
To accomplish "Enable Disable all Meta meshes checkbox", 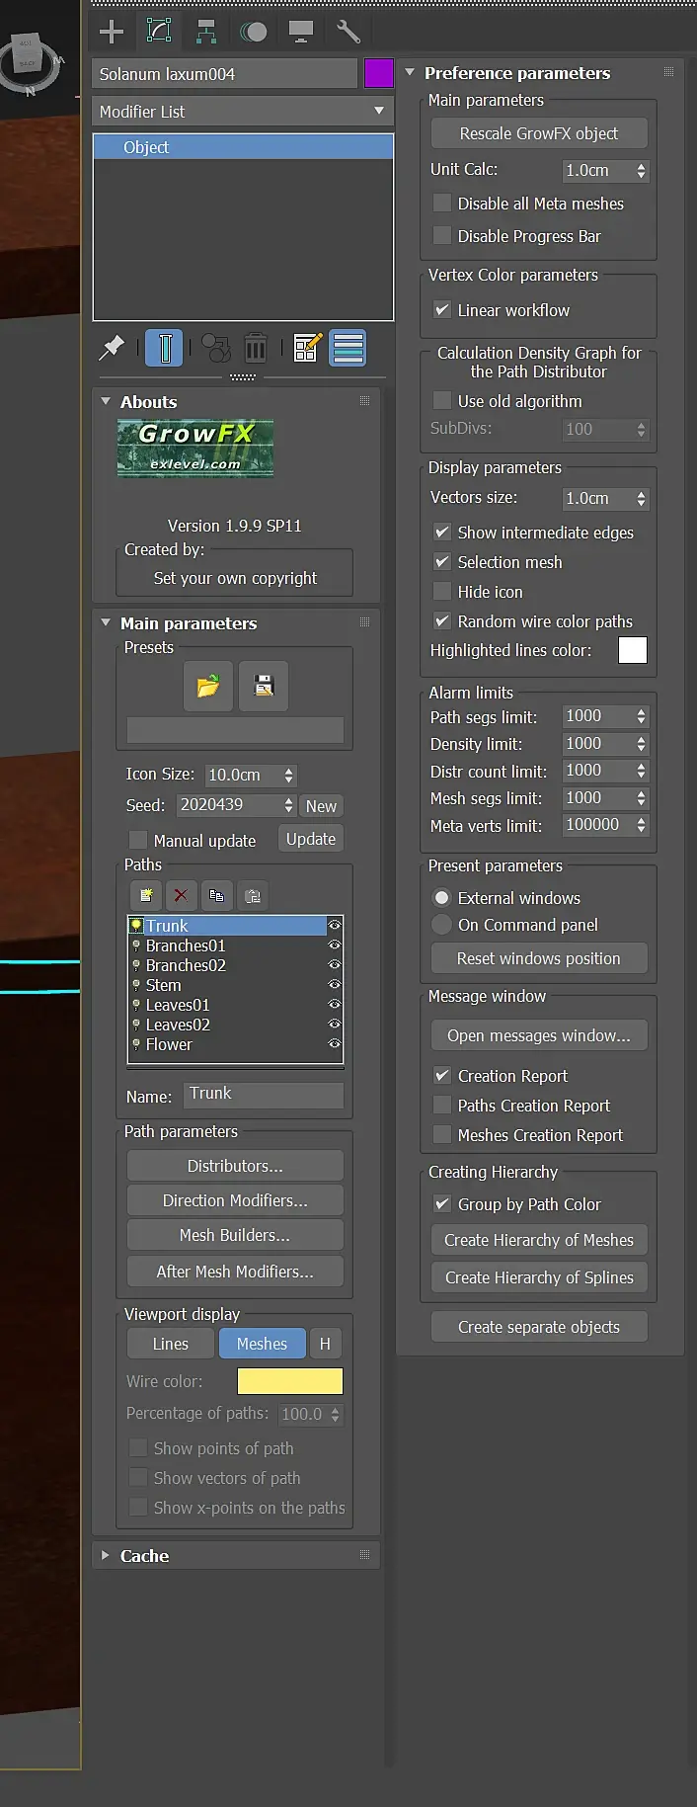I will coord(442,204).
